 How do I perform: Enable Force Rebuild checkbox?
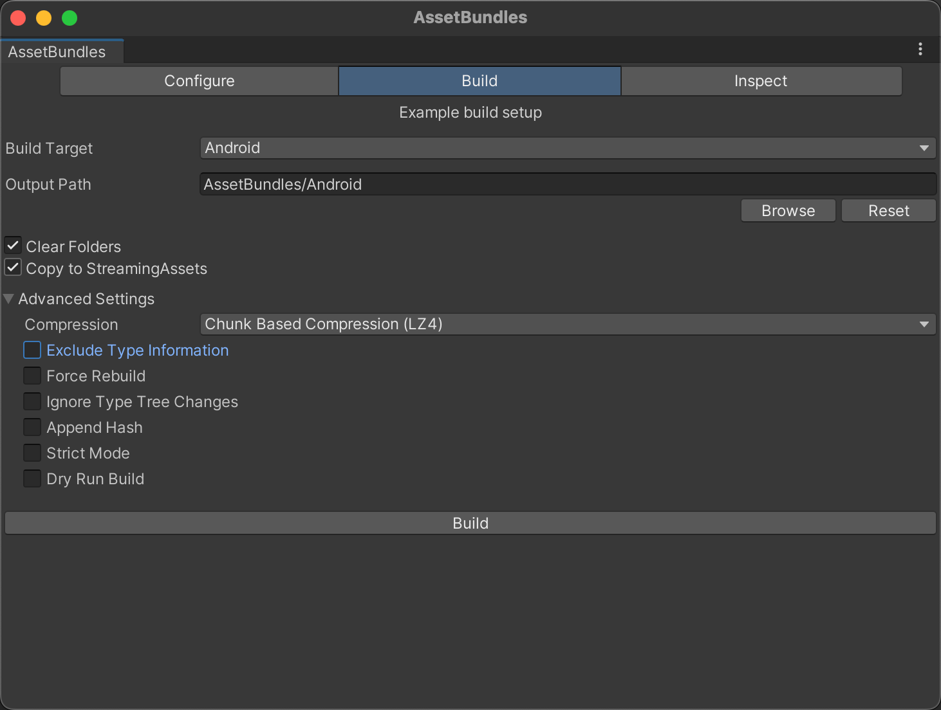(32, 376)
